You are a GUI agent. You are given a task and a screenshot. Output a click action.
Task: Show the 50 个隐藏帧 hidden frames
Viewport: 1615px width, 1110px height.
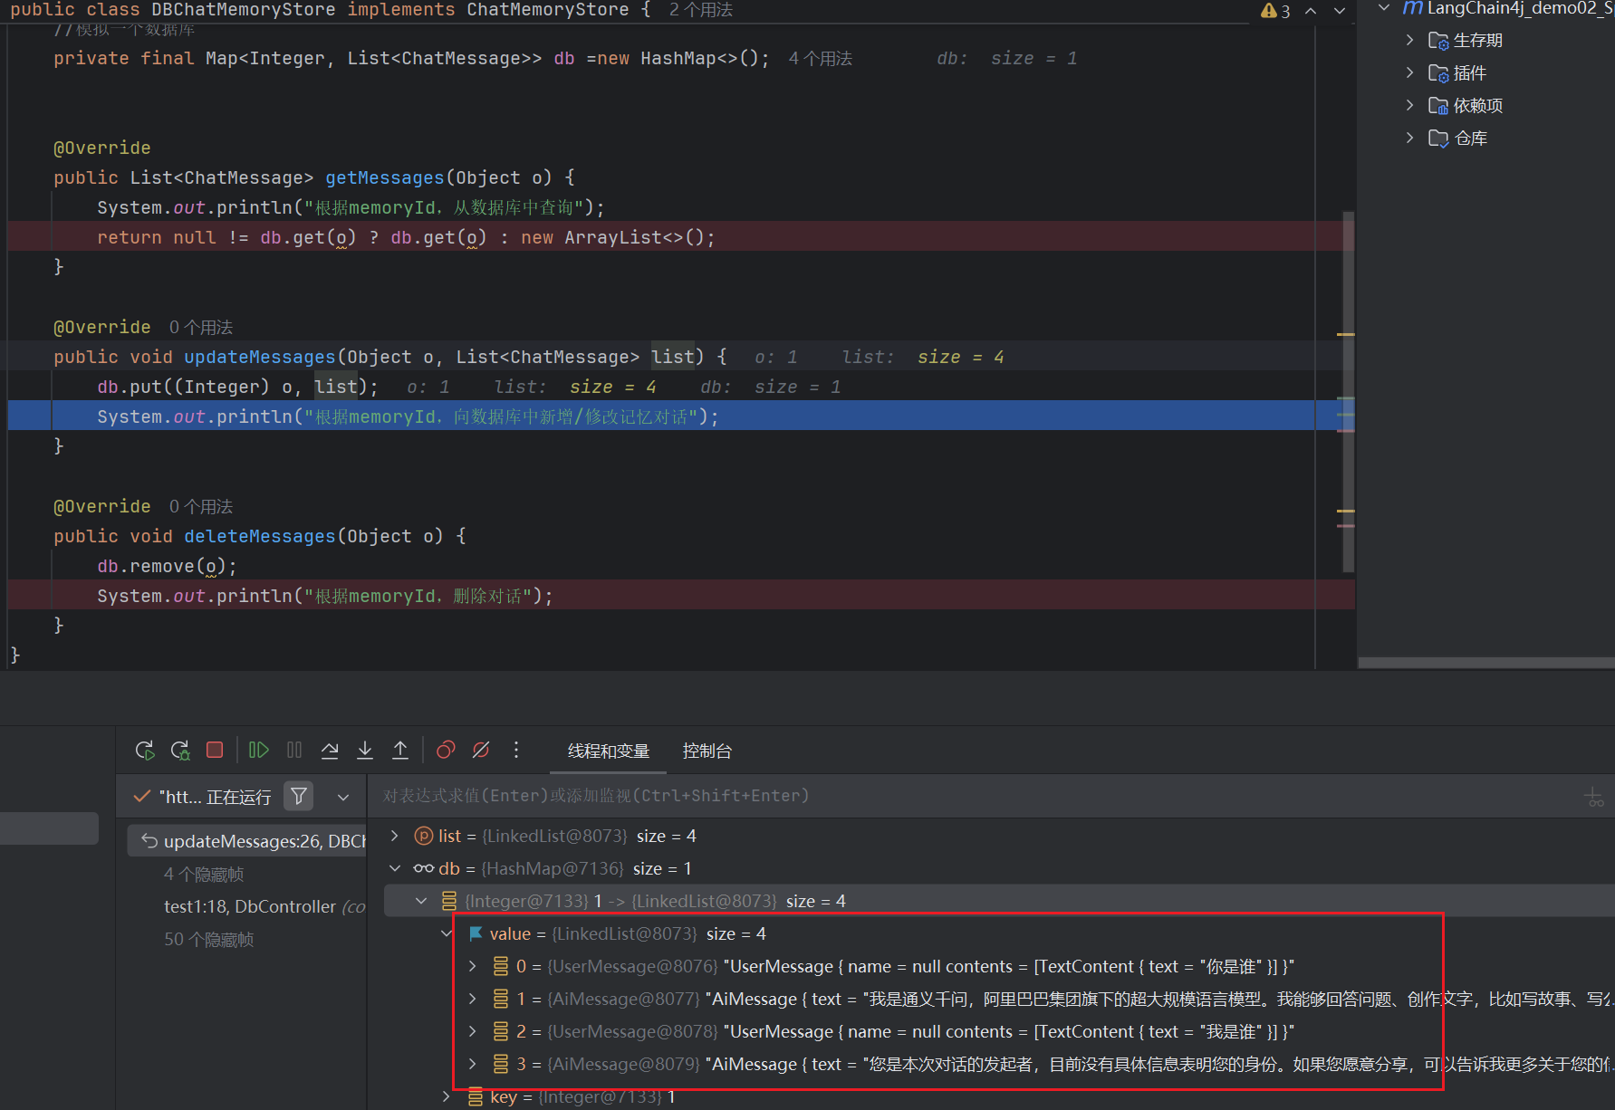208,940
